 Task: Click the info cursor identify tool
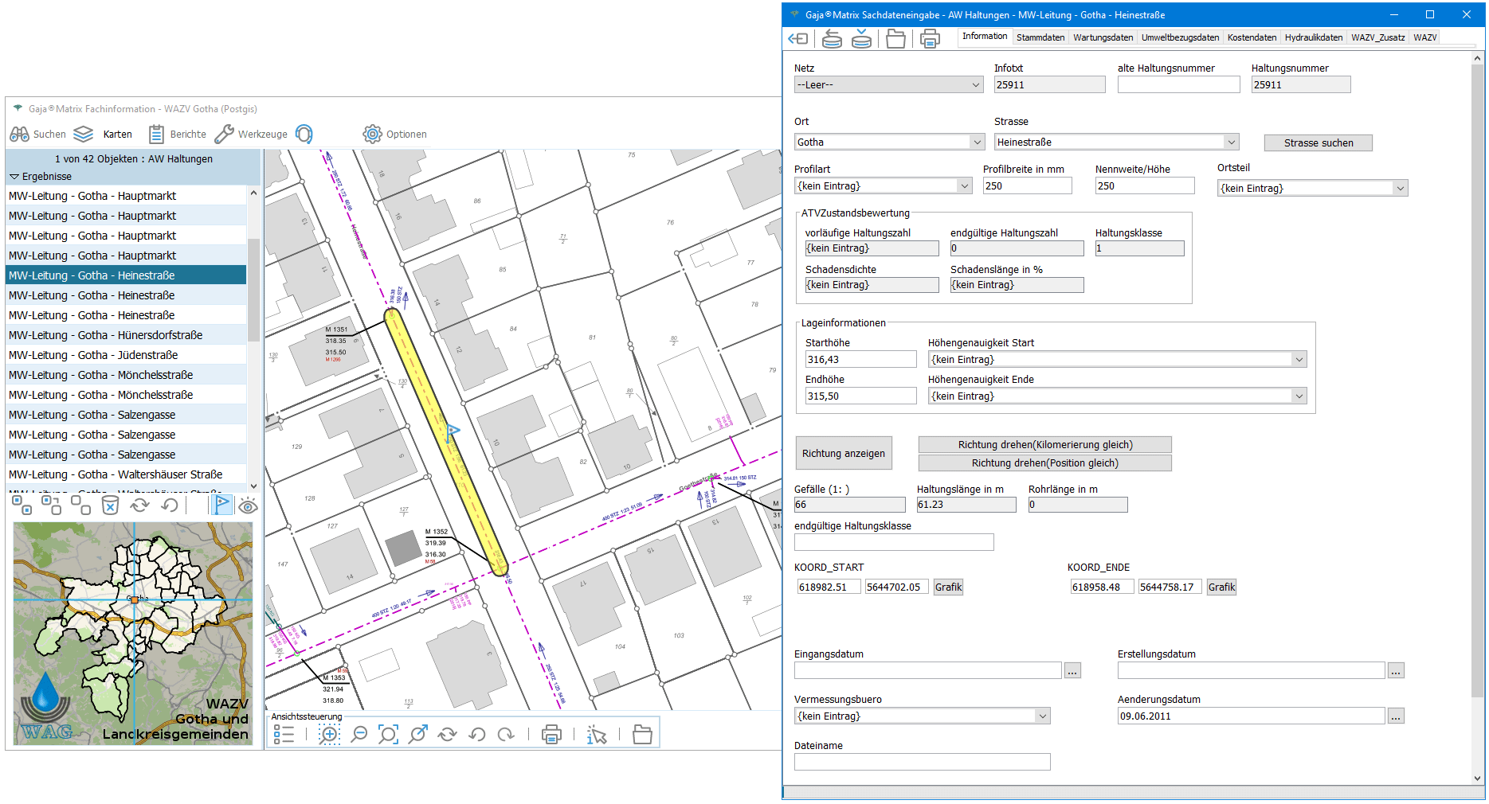[x=596, y=735]
